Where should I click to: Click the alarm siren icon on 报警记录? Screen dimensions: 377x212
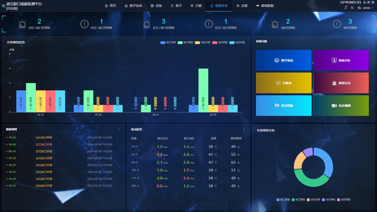tap(334, 83)
